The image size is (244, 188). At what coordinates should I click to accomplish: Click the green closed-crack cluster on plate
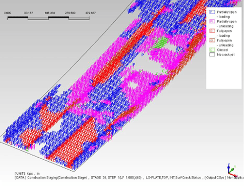160,42
